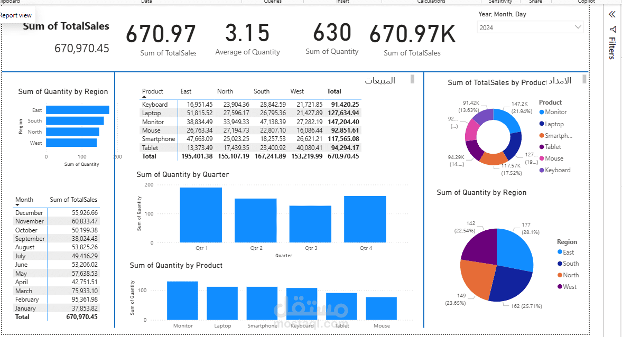The height and width of the screenshot is (337, 622).
Task: Click Sensitivity in the ribbon
Action: 500,2
